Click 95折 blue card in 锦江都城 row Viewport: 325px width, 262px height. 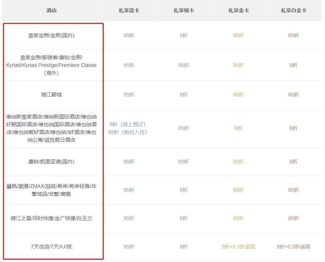[129, 95]
